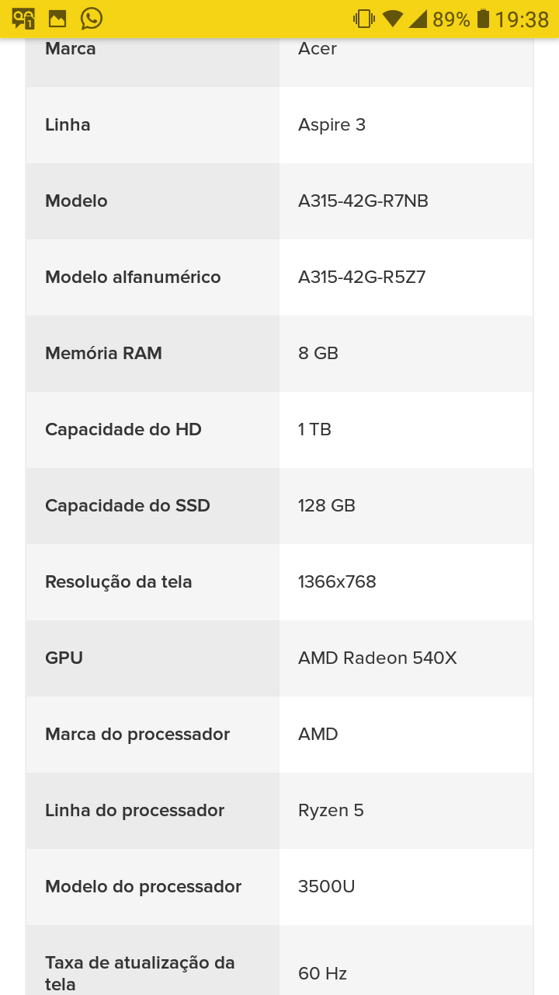
Task: Tap the vibrate mode status icon
Action: (363, 19)
